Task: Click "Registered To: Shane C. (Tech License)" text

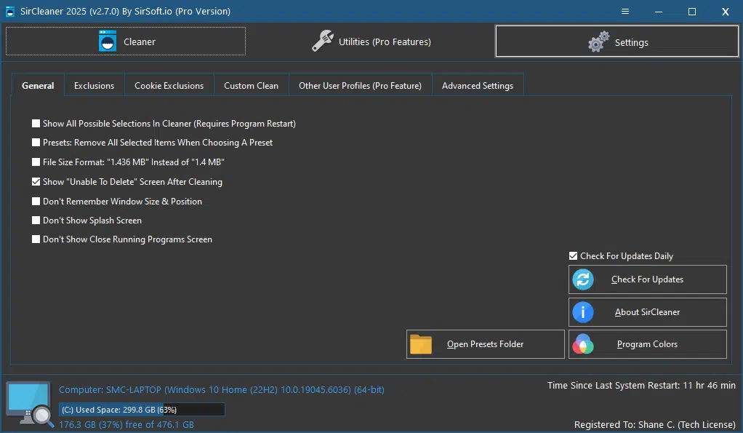Action: pyautogui.click(x=655, y=425)
